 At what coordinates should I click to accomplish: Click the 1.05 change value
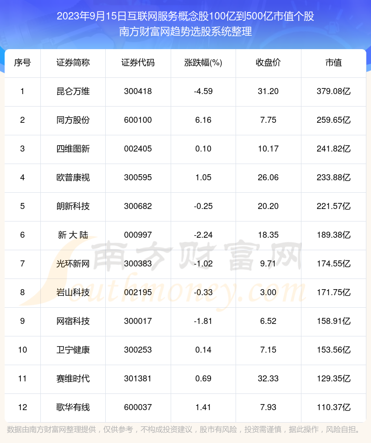click(x=203, y=177)
